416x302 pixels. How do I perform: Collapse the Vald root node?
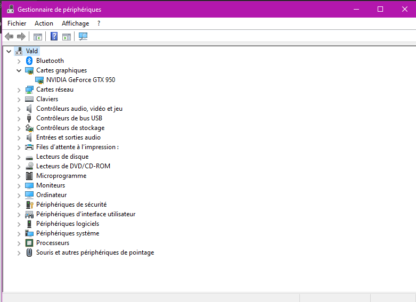point(9,51)
